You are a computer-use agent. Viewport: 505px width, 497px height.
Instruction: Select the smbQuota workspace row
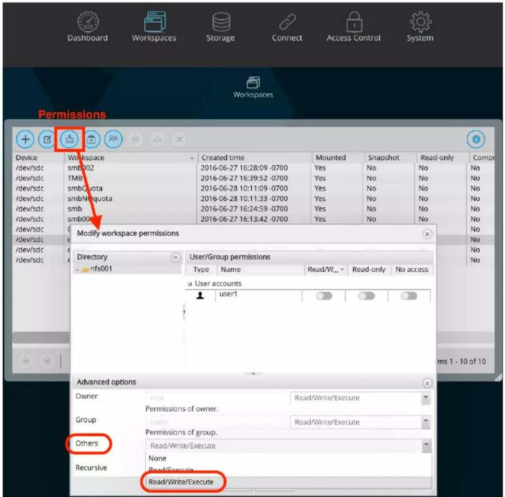point(253,189)
